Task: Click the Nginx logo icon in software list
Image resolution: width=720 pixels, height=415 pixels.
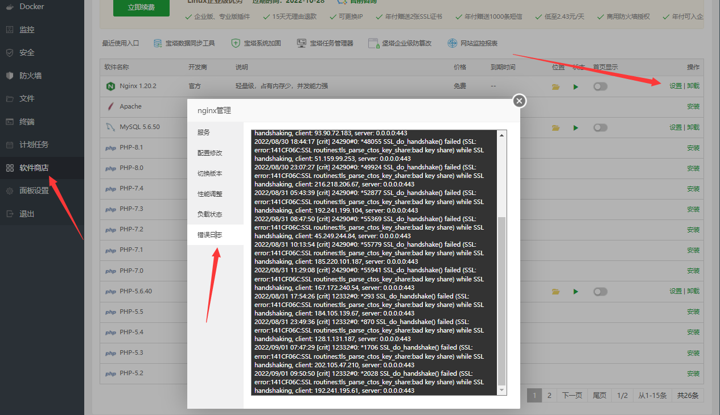Action: click(x=110, y=86)
